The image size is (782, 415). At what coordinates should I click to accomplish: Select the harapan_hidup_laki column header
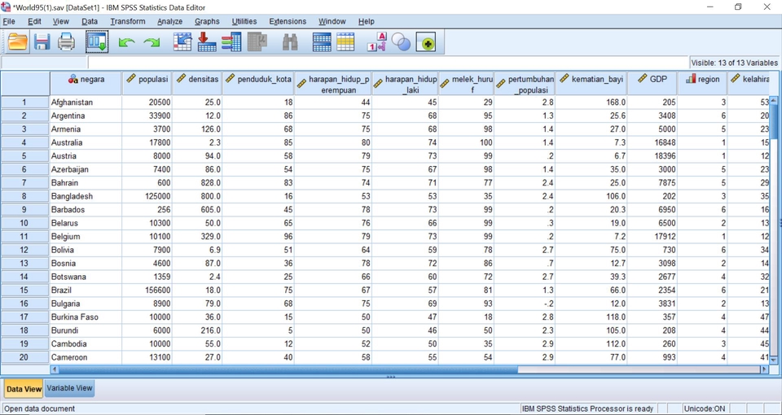tap(405, 83)
